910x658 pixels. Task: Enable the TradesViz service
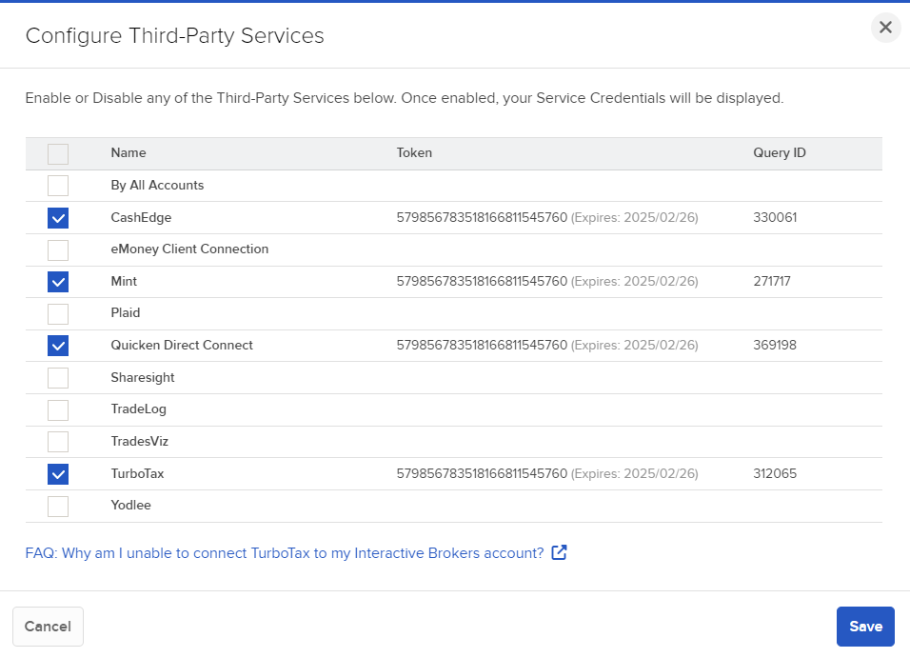click(57, 442)
